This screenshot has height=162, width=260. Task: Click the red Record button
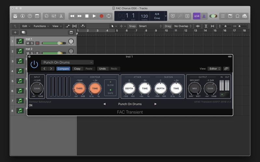[x=101, y=16]
